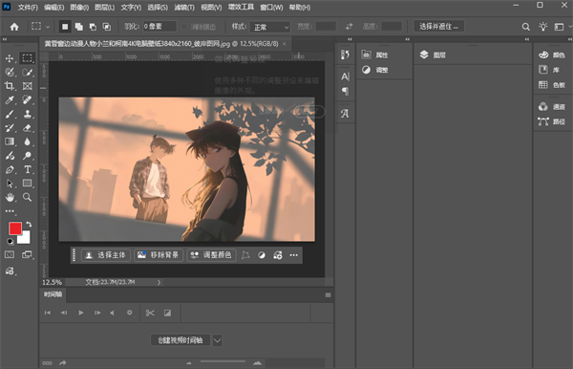Select the Path Selection tool
573x369 pixels.
point(10,184)
